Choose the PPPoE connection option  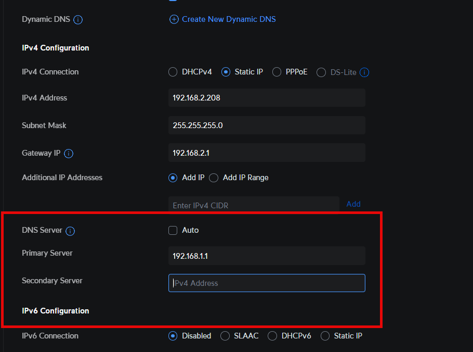coord(277,72)
